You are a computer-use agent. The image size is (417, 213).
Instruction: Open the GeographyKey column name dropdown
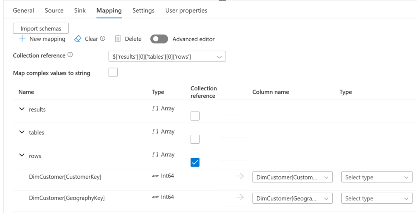pos(292,198)
